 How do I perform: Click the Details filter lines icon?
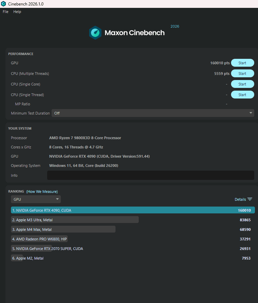point(250,199)
